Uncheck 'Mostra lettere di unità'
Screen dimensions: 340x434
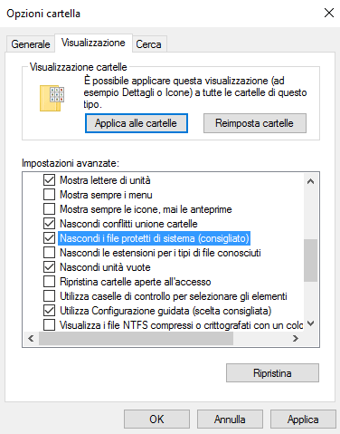49,180
